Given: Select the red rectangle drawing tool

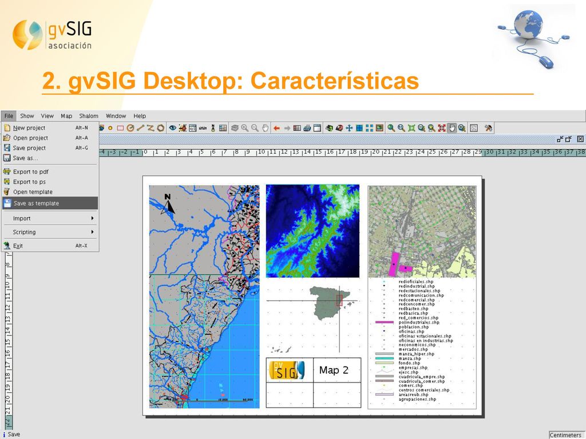Looking at the screenshot, I should 120,128.
